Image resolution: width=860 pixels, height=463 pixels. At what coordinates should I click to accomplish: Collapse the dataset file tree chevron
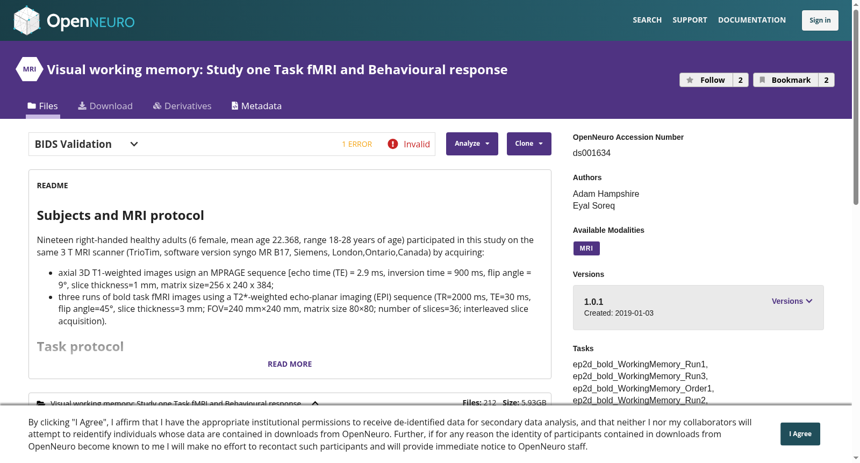[x=316, y=403]
